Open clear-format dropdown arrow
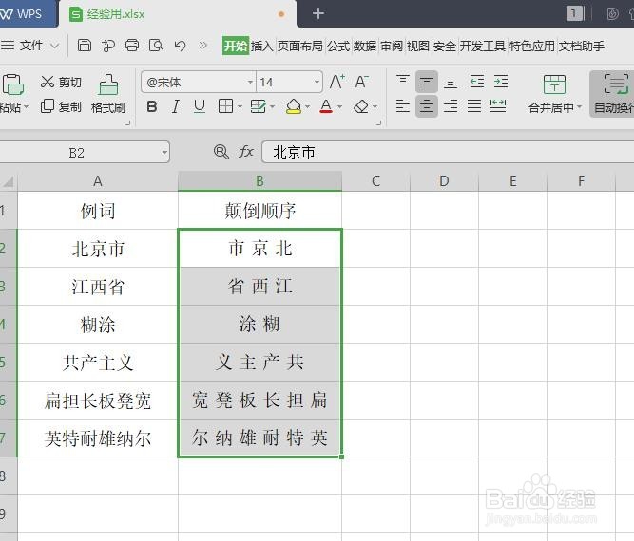634x541 pixels. click(375, 107)
